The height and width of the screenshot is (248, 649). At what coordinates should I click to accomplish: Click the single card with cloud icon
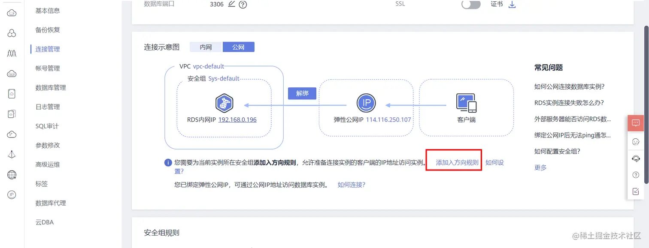tap(12, 94)
